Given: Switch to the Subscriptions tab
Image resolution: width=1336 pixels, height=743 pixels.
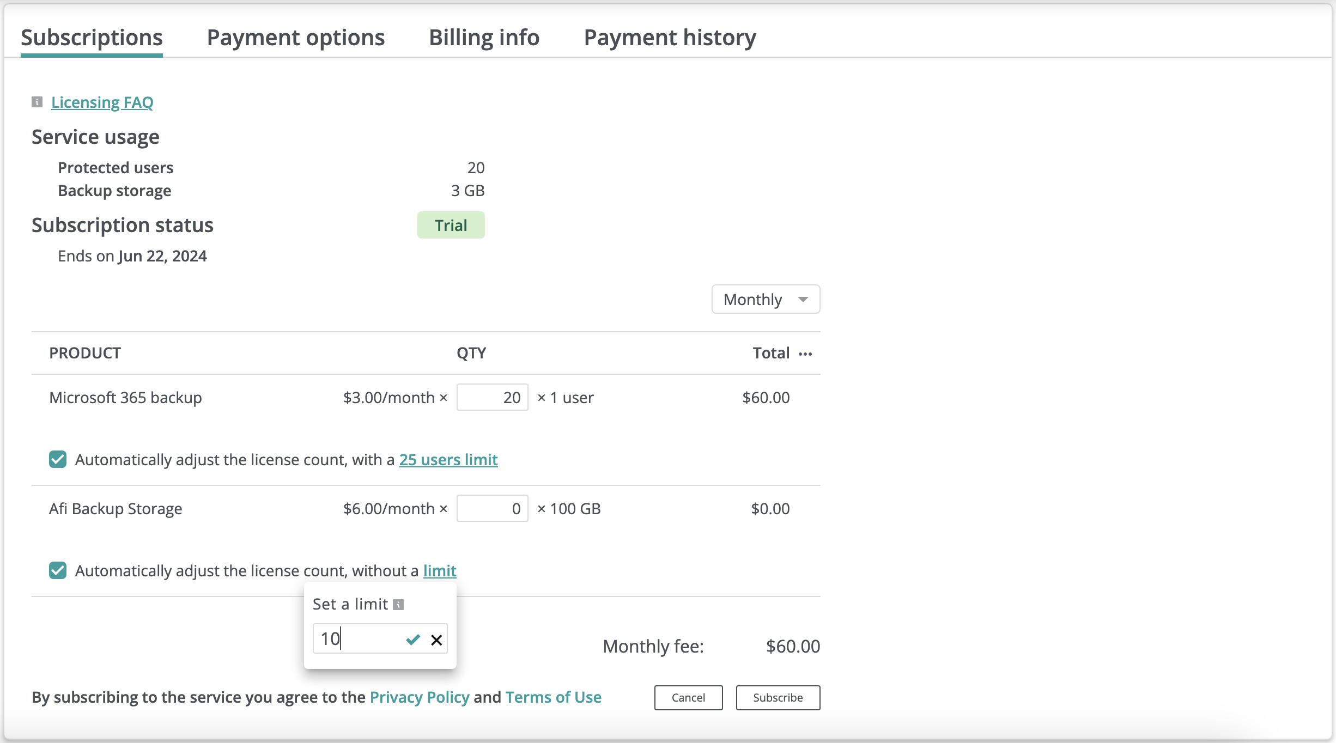Looking at the screenshot, I should point(92,38).
